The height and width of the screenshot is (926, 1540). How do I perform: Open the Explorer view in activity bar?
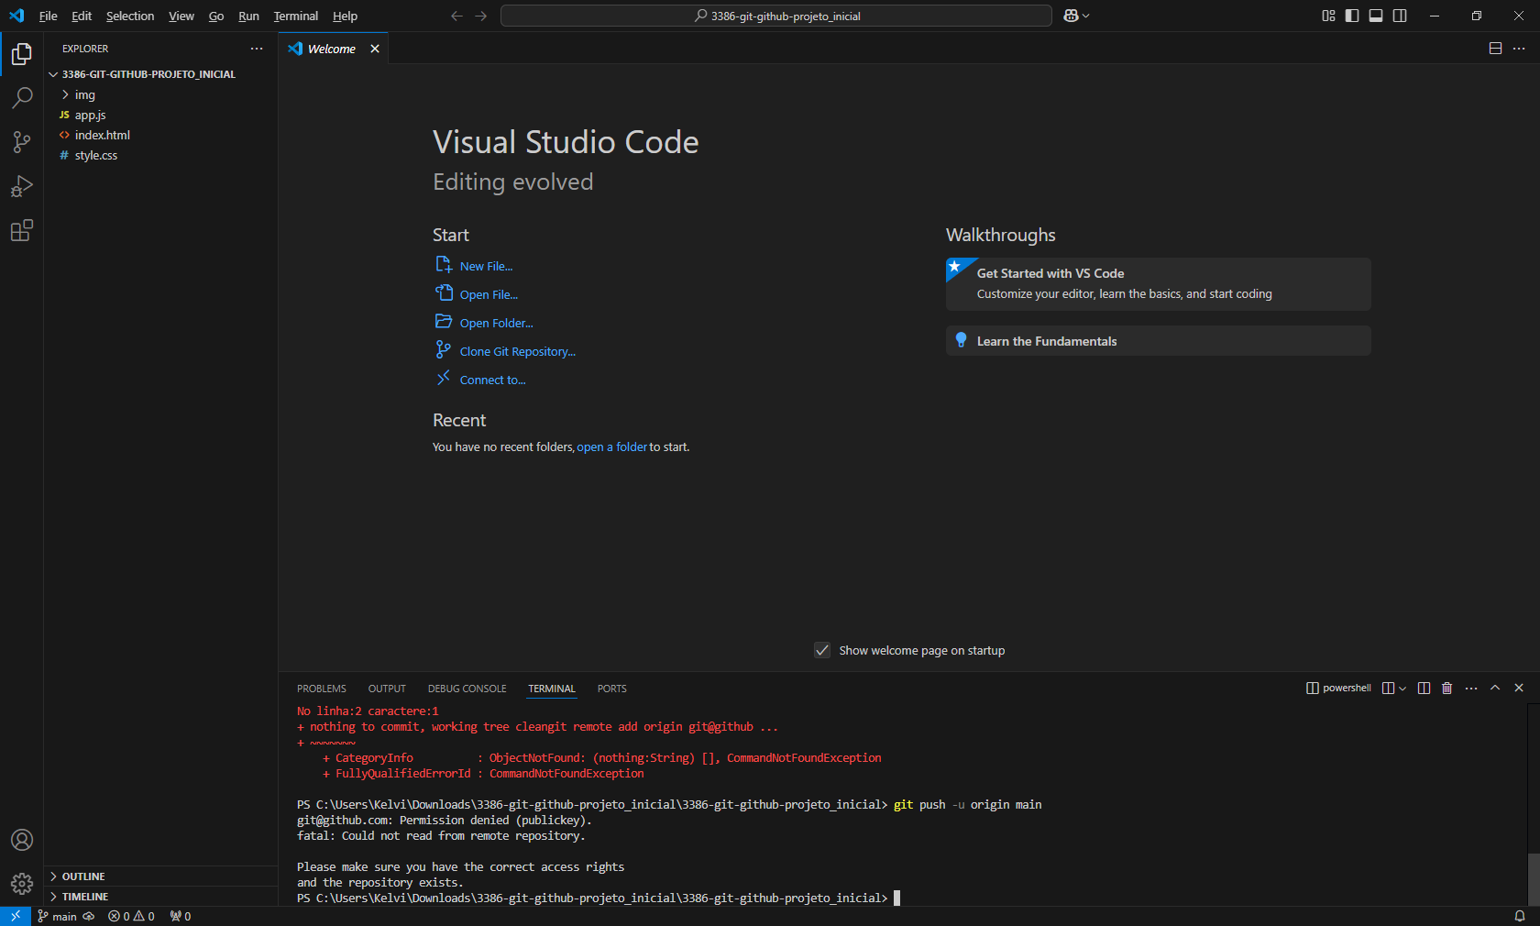click(22, 54)
